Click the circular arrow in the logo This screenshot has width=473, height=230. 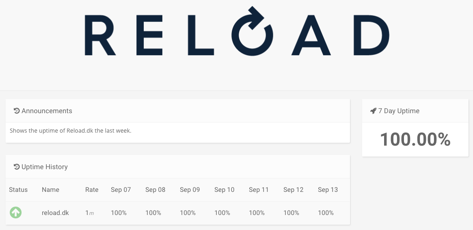tap(252, 31)
